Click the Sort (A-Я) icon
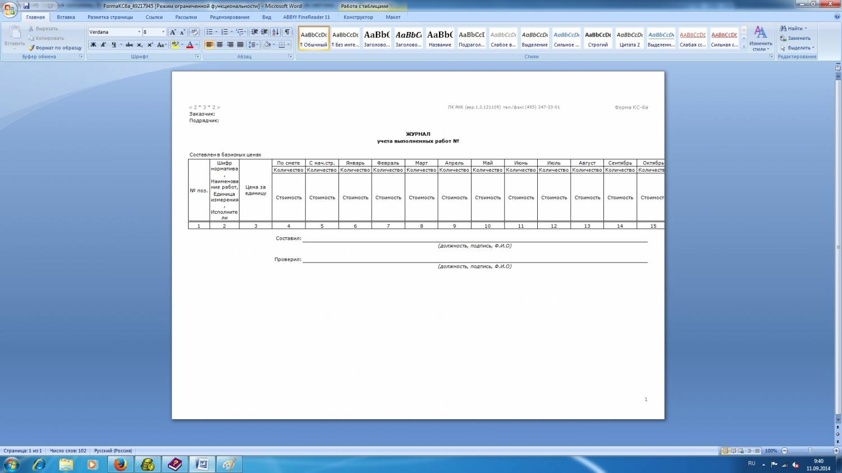This screenshot has width=842, height=473. point(276,32)
